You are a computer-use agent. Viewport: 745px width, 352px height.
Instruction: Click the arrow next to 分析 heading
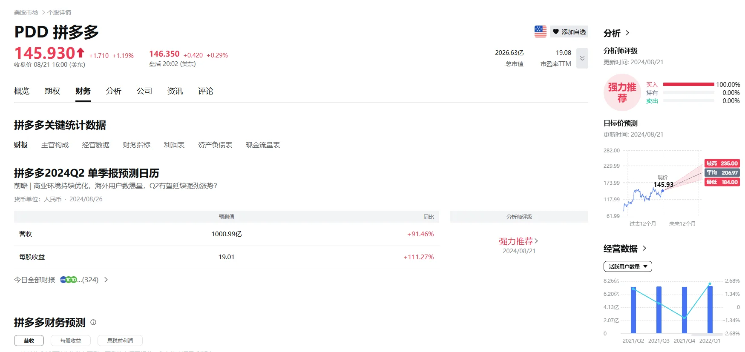[627, 33]
